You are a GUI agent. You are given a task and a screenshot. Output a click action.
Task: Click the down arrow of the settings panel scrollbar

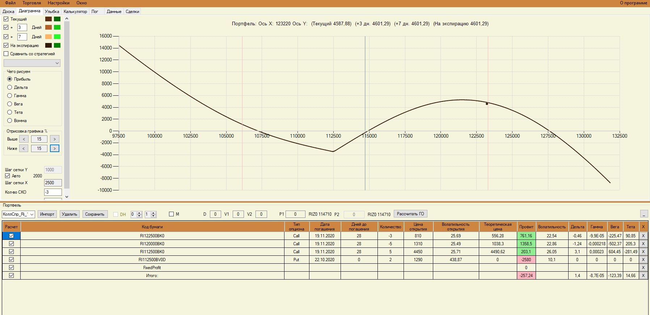point(67,197)
